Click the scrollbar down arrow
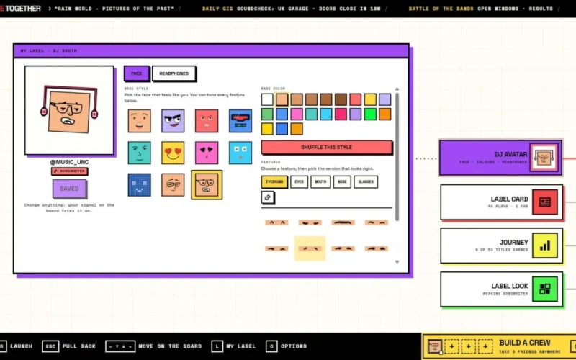The image size is (576, 360). pyautogui.click(x=397, y=262)
